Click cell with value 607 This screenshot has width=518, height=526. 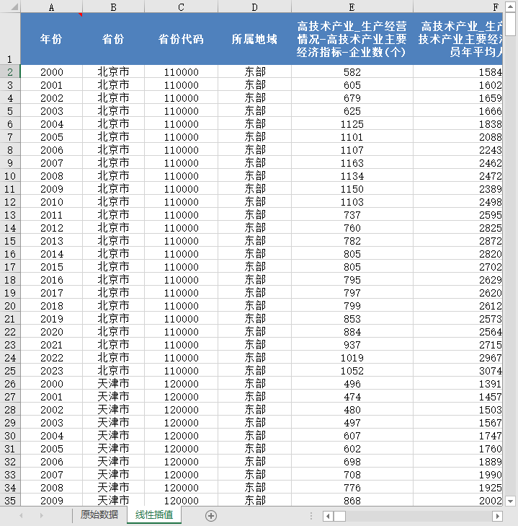(x=352, y=435)
